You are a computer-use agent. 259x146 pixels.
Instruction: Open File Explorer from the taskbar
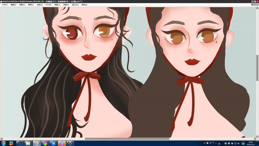[x=28, y=143]
